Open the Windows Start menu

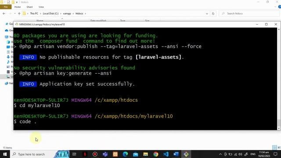[5, 154]
